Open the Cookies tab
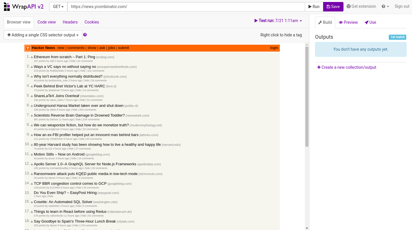Viewport: 412px width, 230px height. [92, 22]
